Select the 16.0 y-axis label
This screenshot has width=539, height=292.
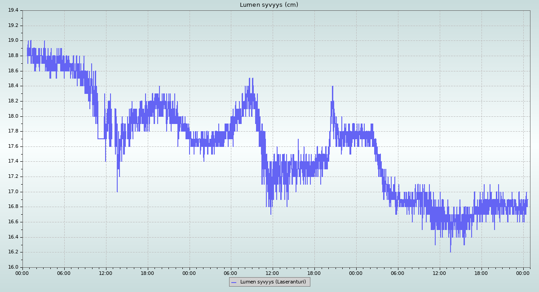coord(13,267)
